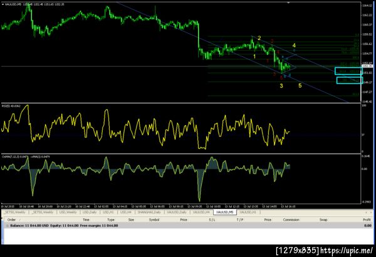Sort trades by Order column
Image resolution: width=376 pixels, height=257 pixels.
click(x=11, y=219)
